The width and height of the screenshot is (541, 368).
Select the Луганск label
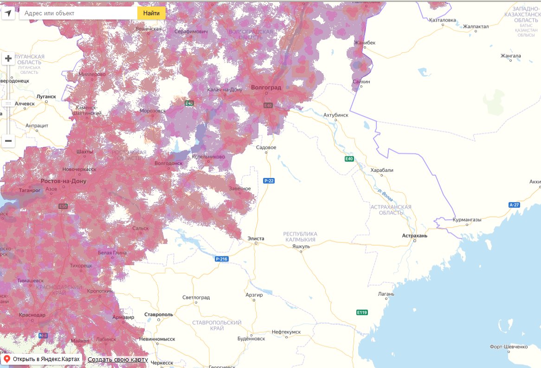coord(46,96)
